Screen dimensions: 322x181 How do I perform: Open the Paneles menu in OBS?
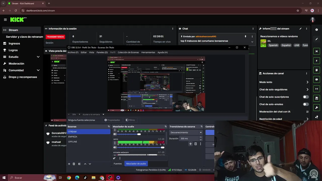[102, 52]
